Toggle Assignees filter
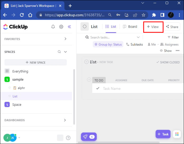Viewport: 184px width, 144px height. [169, 44]
